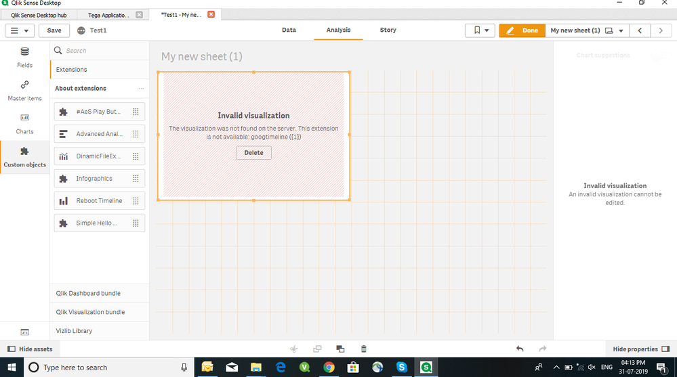Redo the last action
Image resolution: width=677 pixels, height=377 pixels.
point(543,349)
